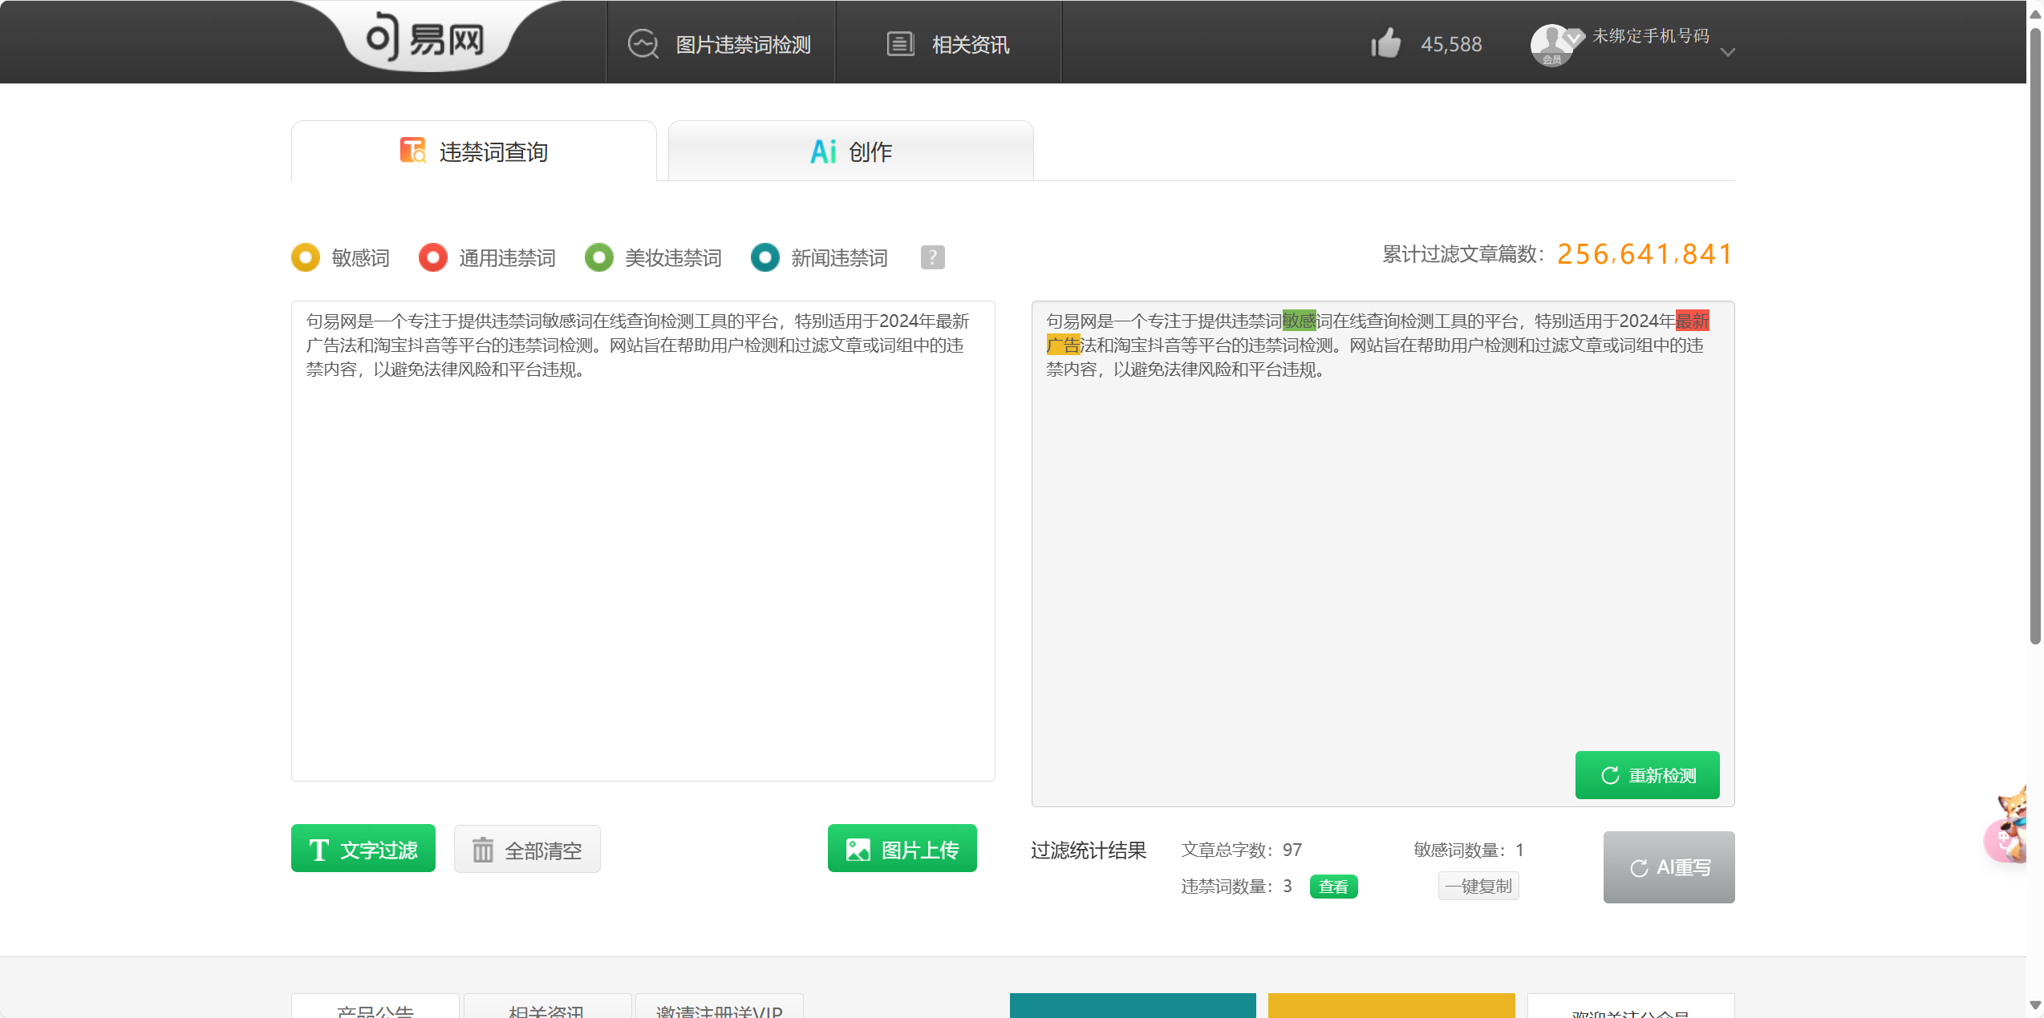Toggle the green 美妆违禁词 radio option

[x=599, y=257]
